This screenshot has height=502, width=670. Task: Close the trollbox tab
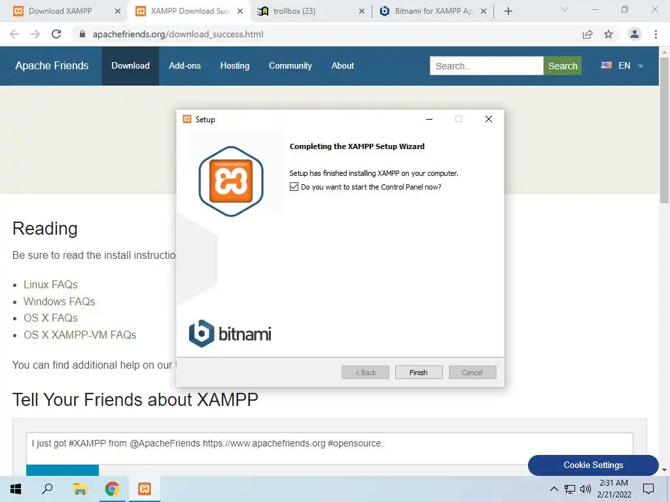point(361,12)
